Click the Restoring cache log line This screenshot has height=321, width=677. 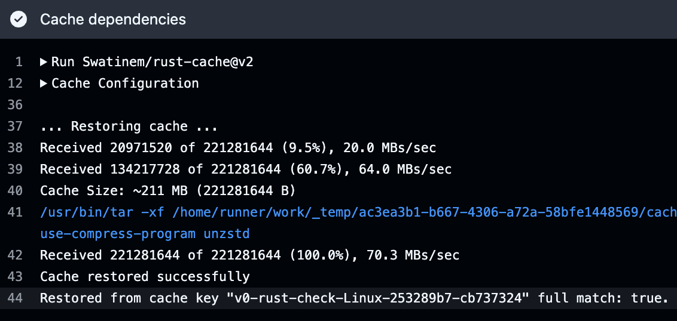click(x=129, y=126)
